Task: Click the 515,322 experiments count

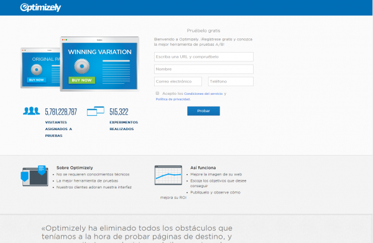Action: coord(119,112)
